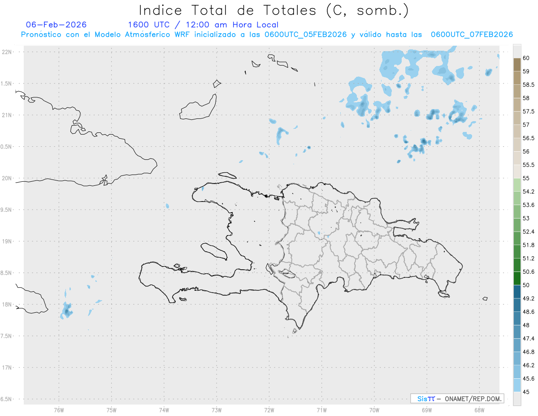Click the validity end time "0600UTC_07FEB2026"
Viewport: 538px width, 416px height.
pos(472,35)
